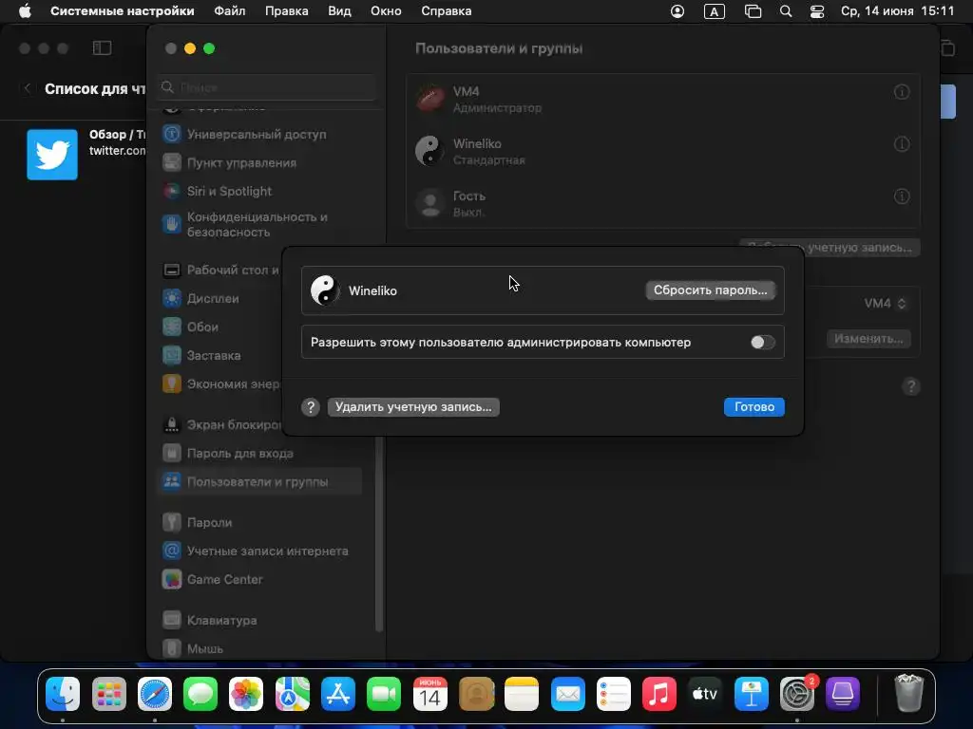Open Twitter reading list item in Safari
The height and width of the screenshot is (729, 973).
(85, 155)
